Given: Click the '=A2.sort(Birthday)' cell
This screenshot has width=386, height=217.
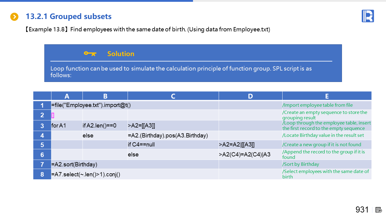Looking at the screenshot, I should click(74, 164).
